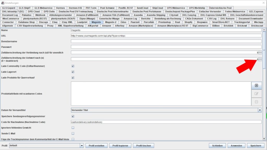Check Füge die Trackingnummer dem Kommentarfeld option
The height and width of the screenshot is (150, 267).
(73, 139)
